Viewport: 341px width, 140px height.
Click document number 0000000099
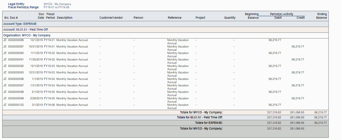tap(16, 98)
